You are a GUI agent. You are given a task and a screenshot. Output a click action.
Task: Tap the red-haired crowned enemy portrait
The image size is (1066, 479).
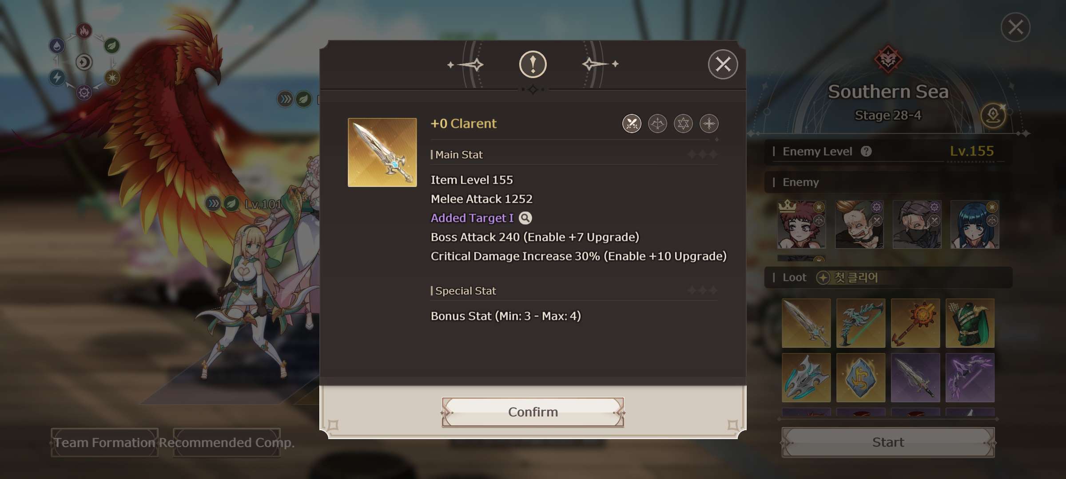[801, 224]
